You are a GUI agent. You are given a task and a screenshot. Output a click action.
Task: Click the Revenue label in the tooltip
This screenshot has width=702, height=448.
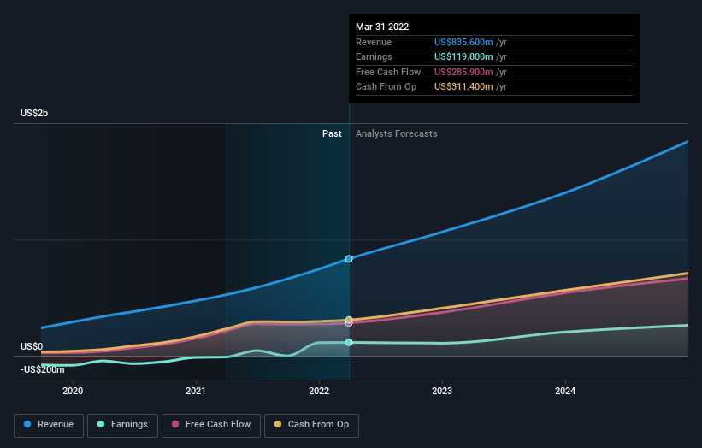374,42
